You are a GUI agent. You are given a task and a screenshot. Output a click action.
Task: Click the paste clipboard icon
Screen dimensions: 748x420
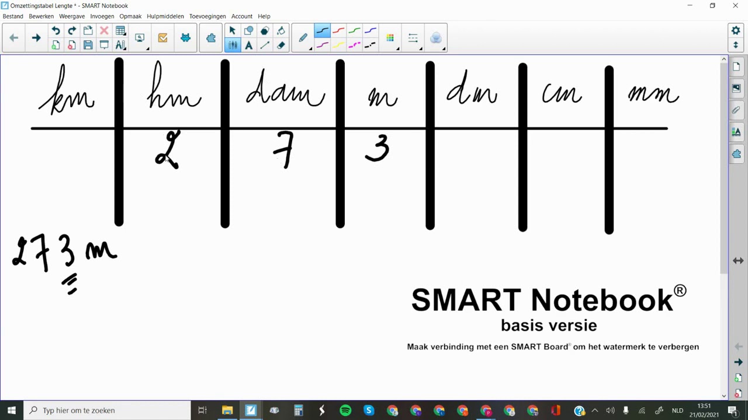[x=88, y=31]
